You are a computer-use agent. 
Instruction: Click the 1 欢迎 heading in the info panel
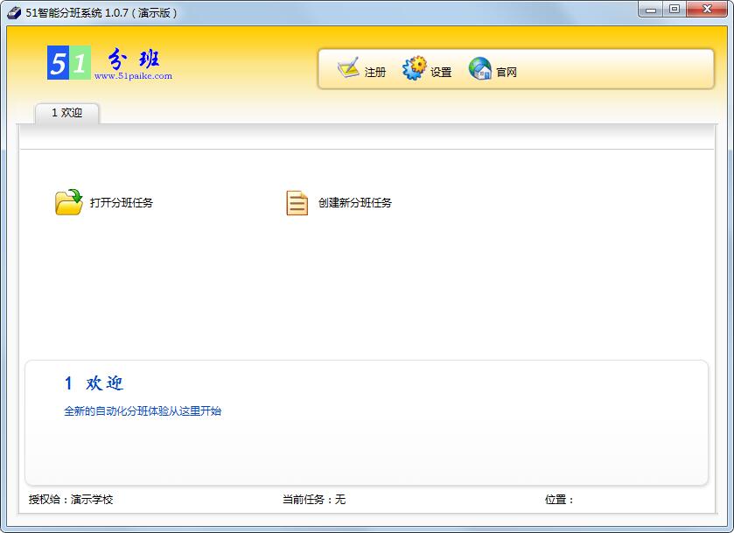(x=94, y=383)
